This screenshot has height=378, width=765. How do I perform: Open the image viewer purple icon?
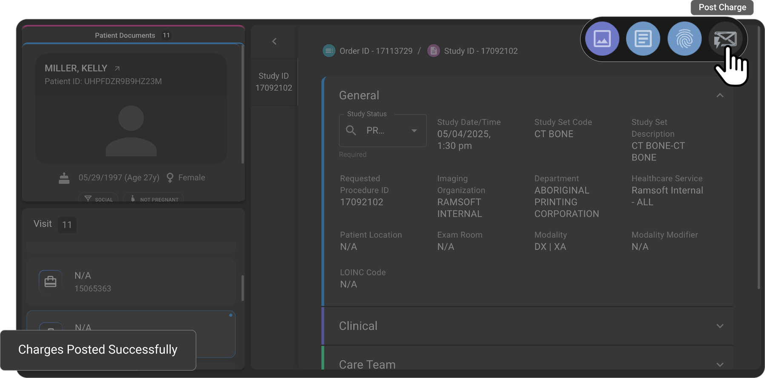[x=602, y=39]
